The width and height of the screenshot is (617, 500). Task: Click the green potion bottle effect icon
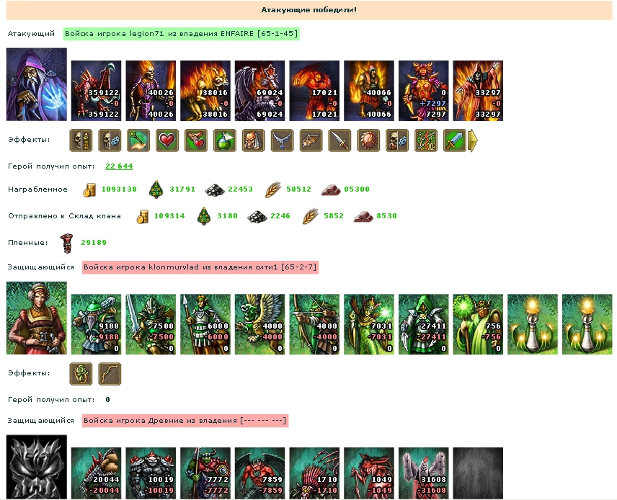click(225, 140)
